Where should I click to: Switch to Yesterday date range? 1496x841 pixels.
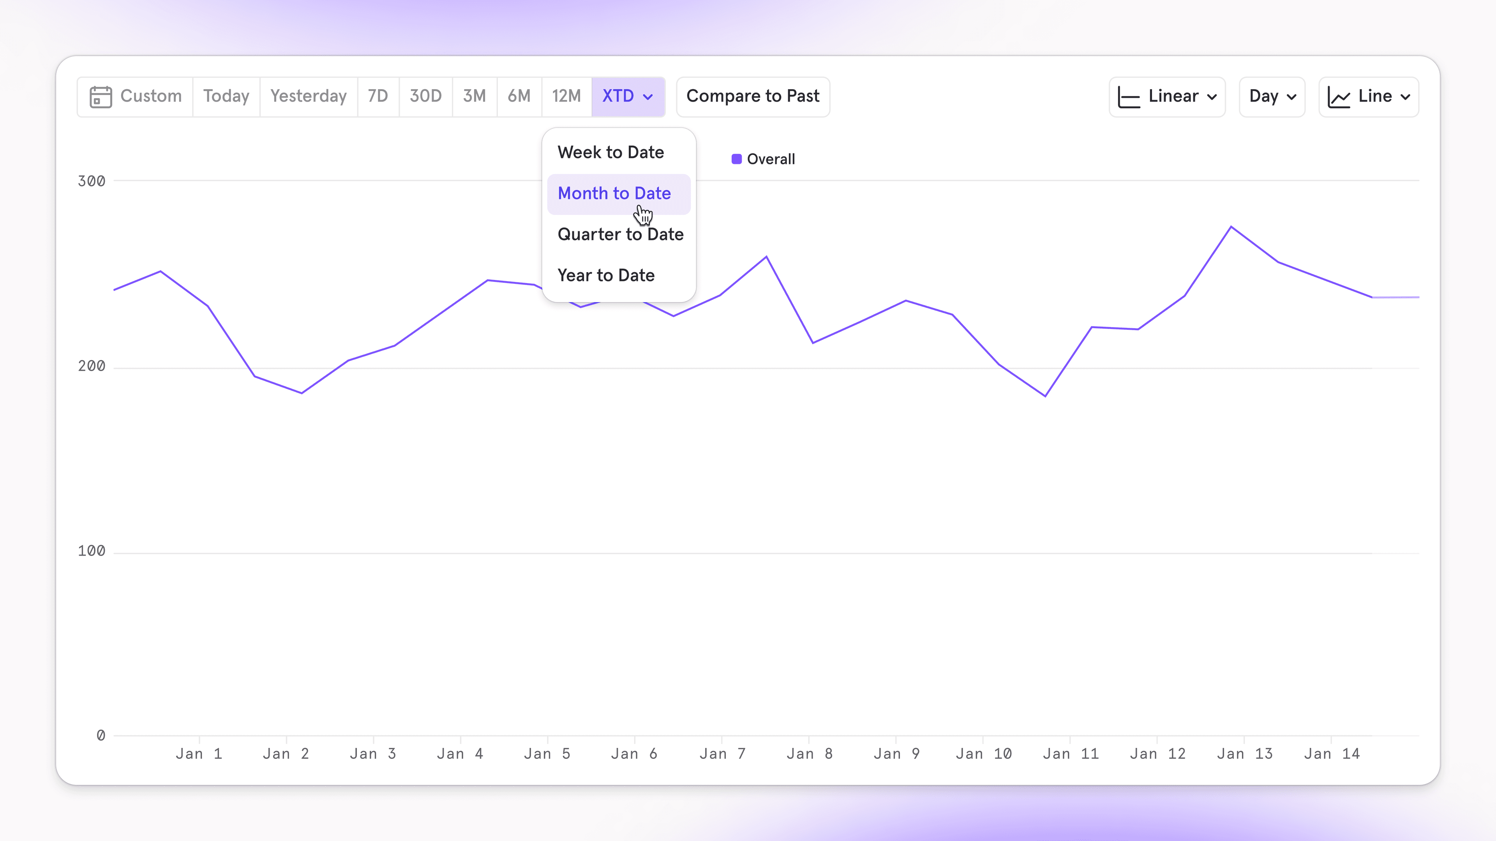click(309, 96)
